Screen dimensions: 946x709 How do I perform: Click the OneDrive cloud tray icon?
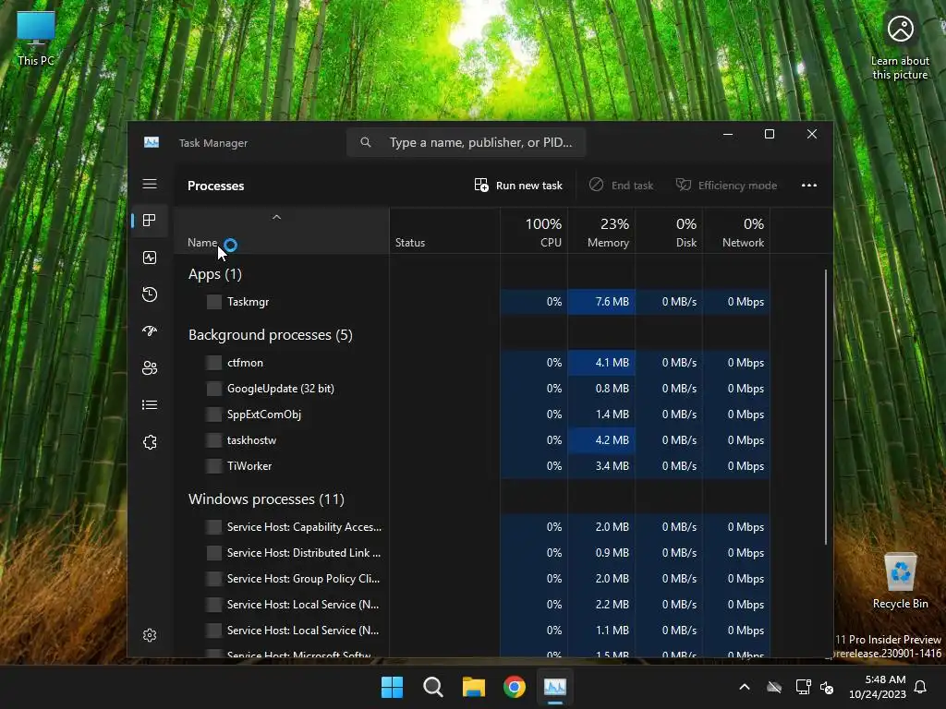pyautogui.click(x=774, y=687)
